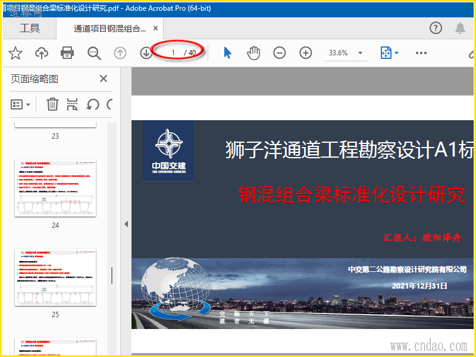Click the thumbnail panel scrollbar handle
Screen dimensions: 476x357
pos(112,275)
